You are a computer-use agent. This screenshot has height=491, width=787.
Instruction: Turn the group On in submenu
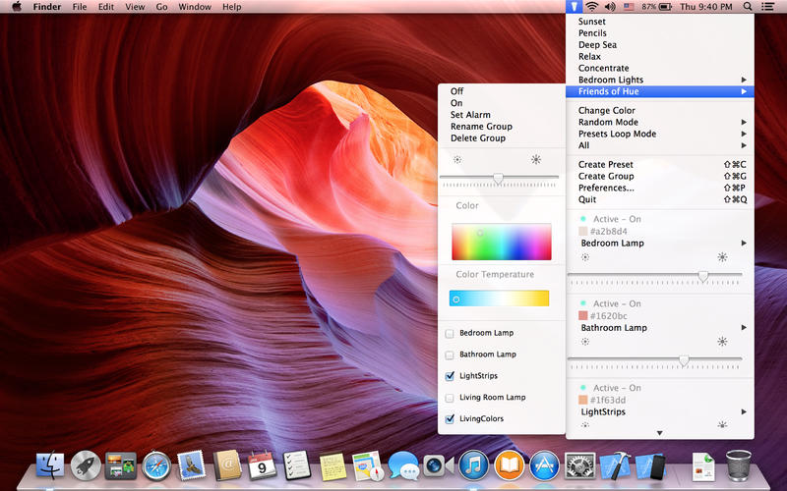click(x=502, y=103)
